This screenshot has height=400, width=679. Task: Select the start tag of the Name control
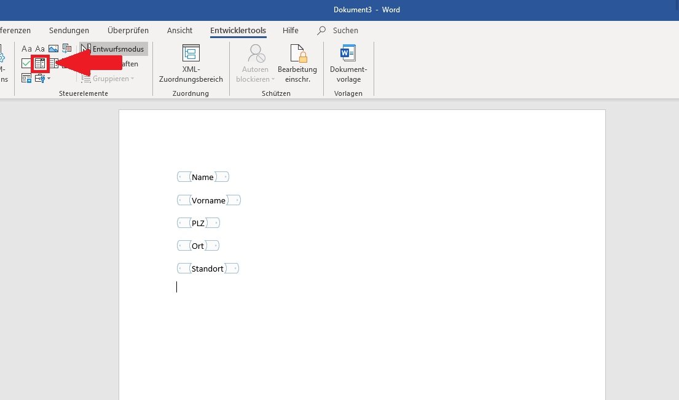184,176
